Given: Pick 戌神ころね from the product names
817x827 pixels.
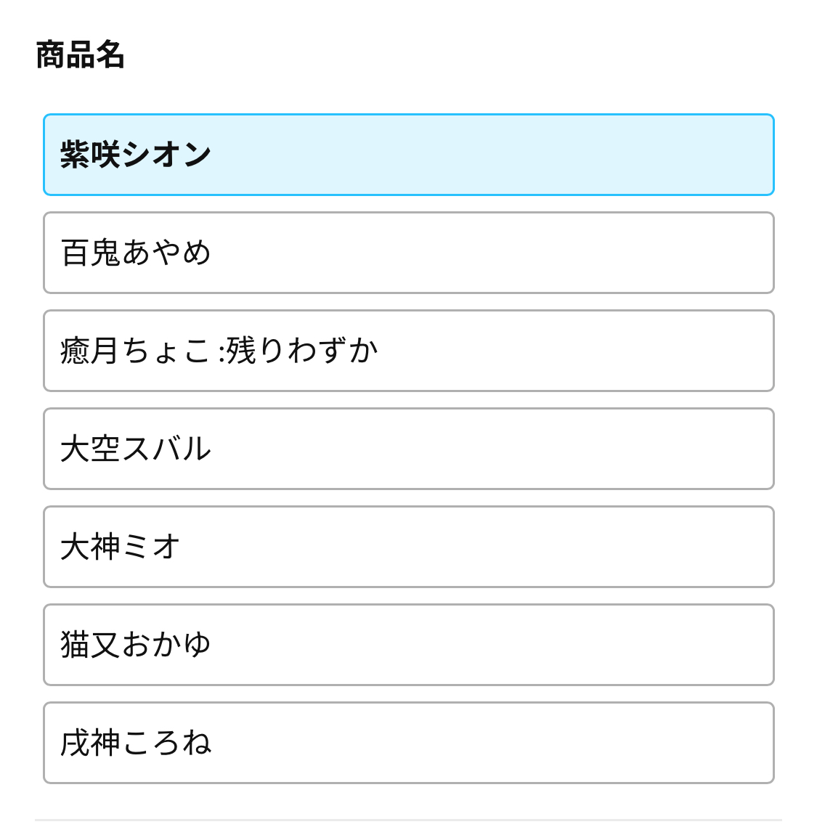Looking at the screenshot, I should (x=408, y=743).
